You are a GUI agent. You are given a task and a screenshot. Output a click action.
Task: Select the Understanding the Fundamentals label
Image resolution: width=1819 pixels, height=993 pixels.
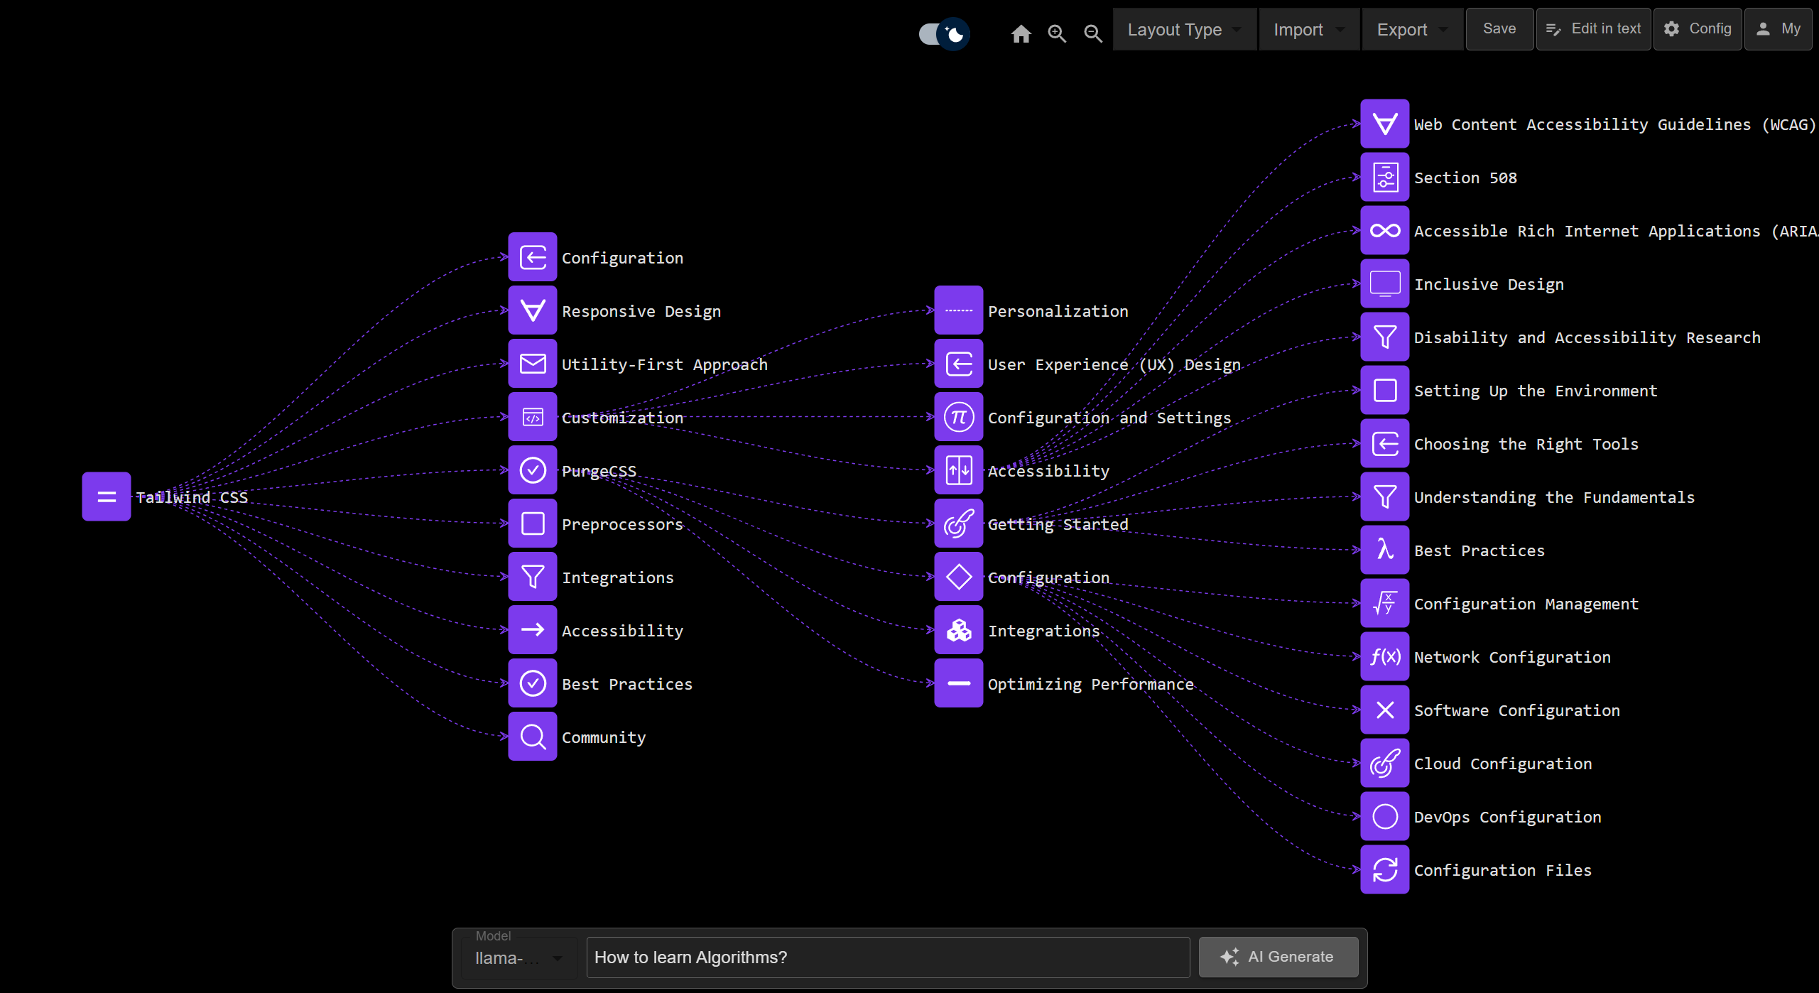[1554, 497]
